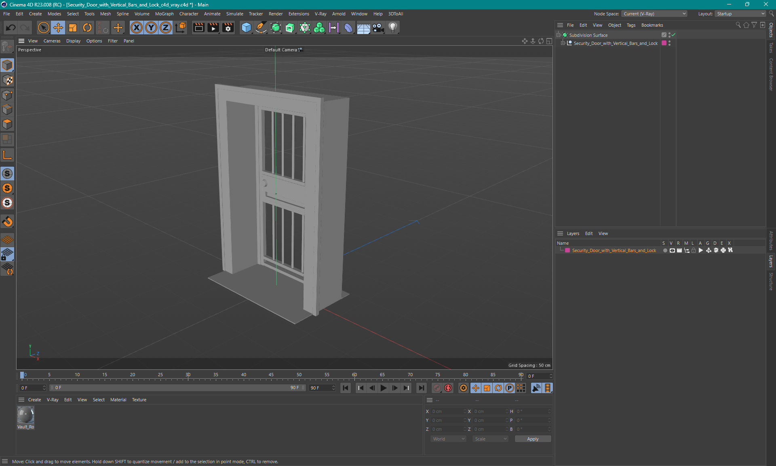Screen dimensions: 776x466
Task: Switch to Edges mode
Action: (x=7, y=110)
